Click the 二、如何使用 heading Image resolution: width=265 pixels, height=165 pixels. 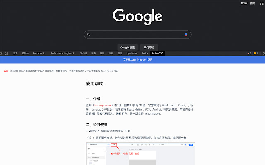[x=96, y=125]
